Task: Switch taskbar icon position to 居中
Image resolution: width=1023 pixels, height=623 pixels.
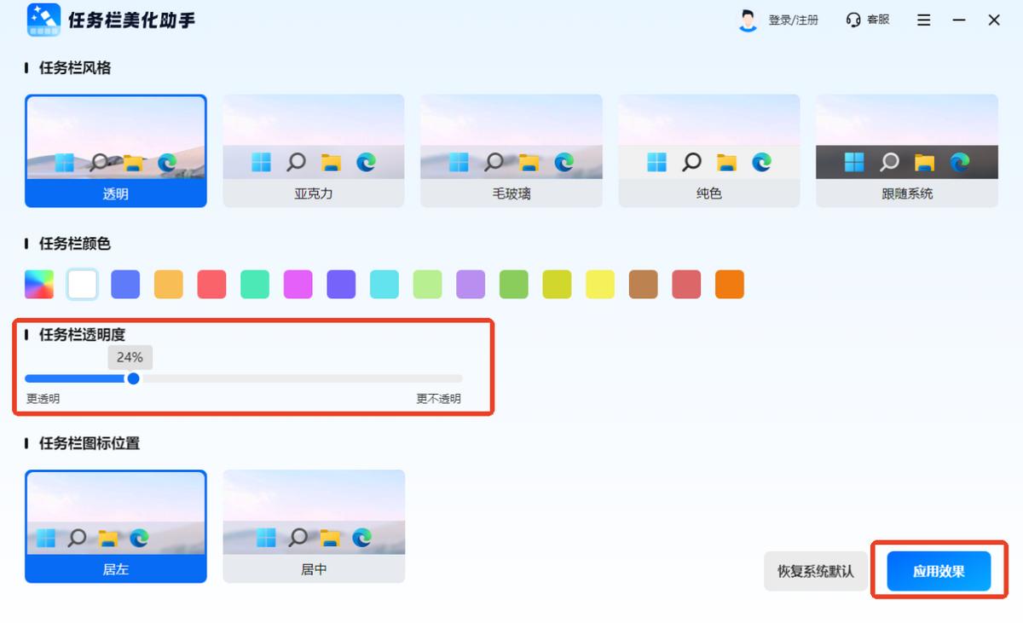Action: [313, 526]
